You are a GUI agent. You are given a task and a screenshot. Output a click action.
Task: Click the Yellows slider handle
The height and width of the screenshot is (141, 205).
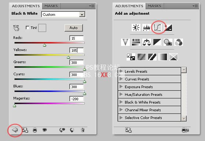point(68,57)
